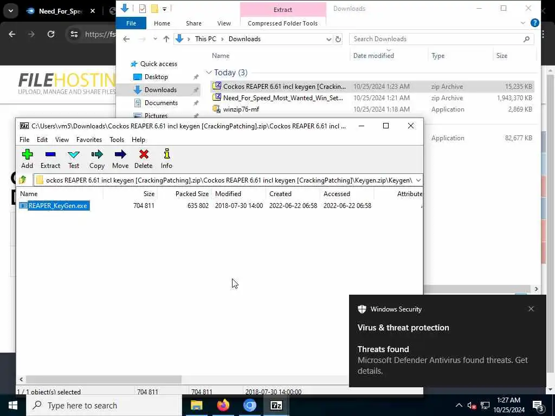The height and width of the screenshot is (416, 555).
Task: Click the Info tool in 7-Zip
Action: coord(166,159)
